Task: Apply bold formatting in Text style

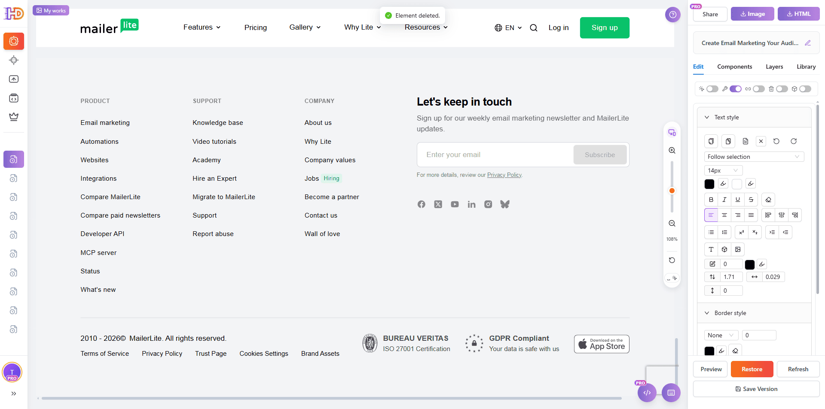Action: click(x=711, y=200)
